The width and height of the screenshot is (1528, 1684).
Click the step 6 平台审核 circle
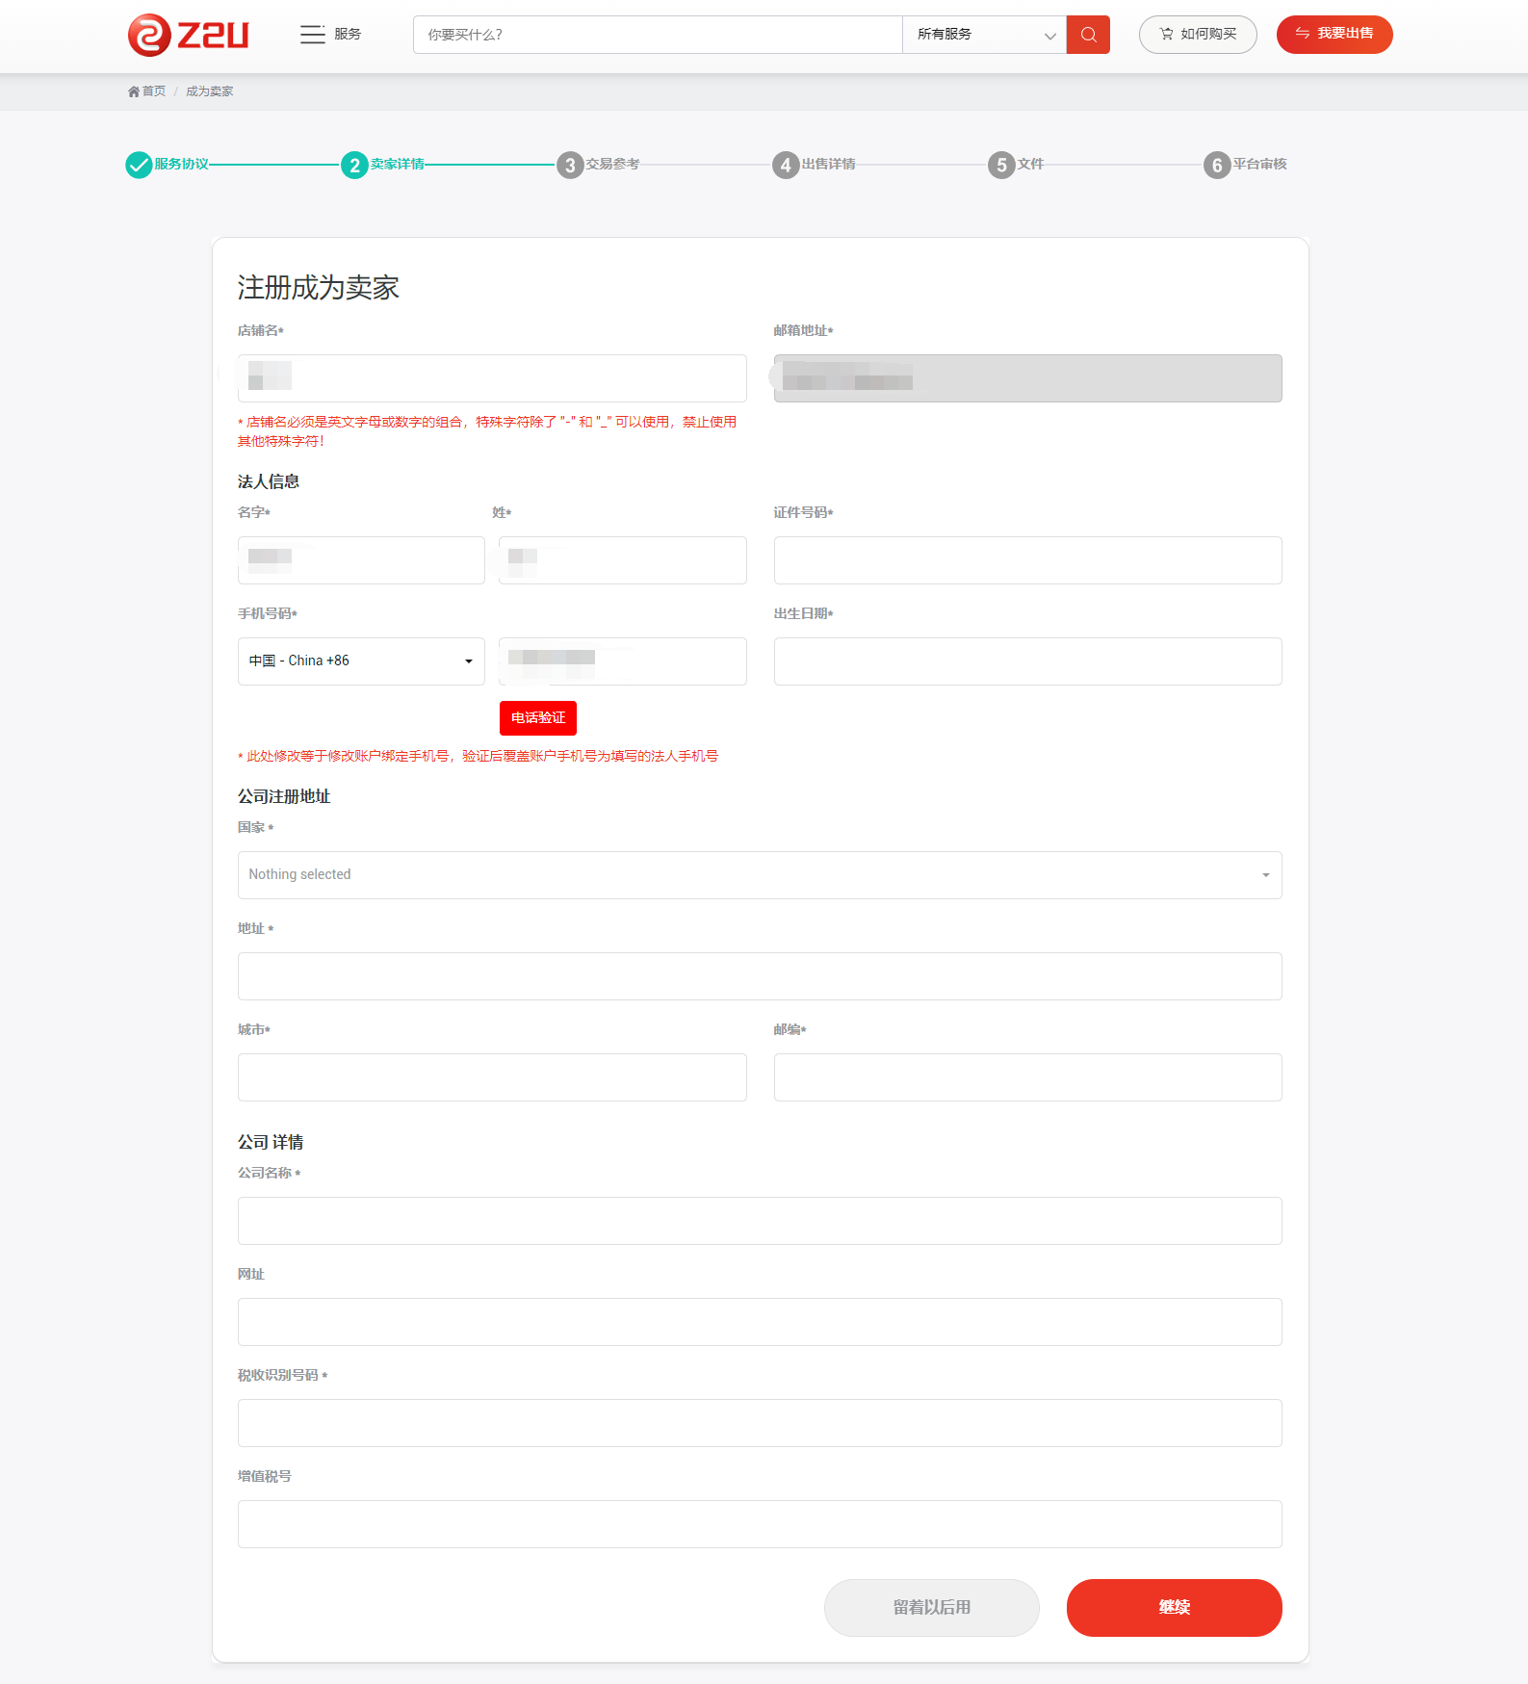[1217, 165]
